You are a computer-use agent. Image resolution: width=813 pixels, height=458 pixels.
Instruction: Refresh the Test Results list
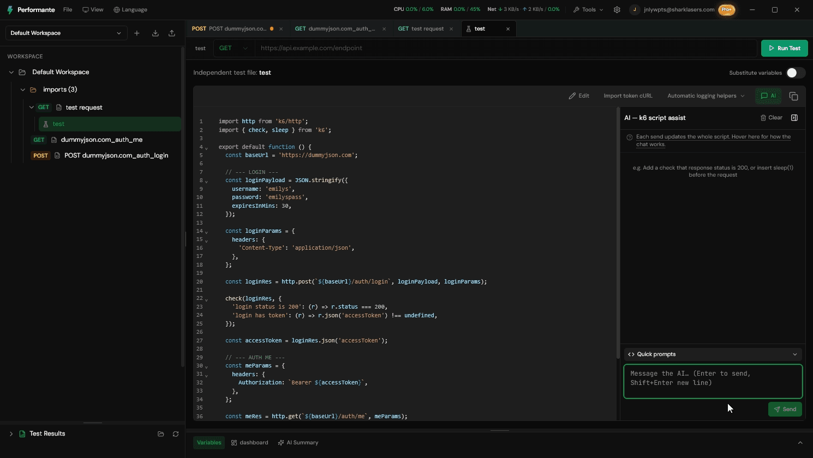176,434
